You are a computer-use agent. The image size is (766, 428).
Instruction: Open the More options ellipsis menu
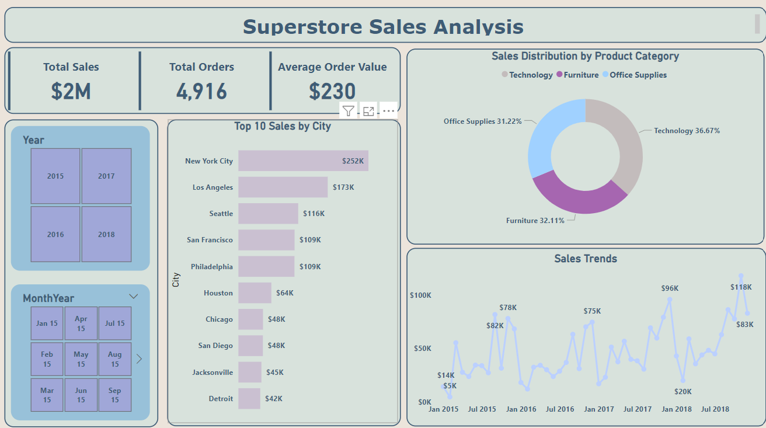point(389,111)
